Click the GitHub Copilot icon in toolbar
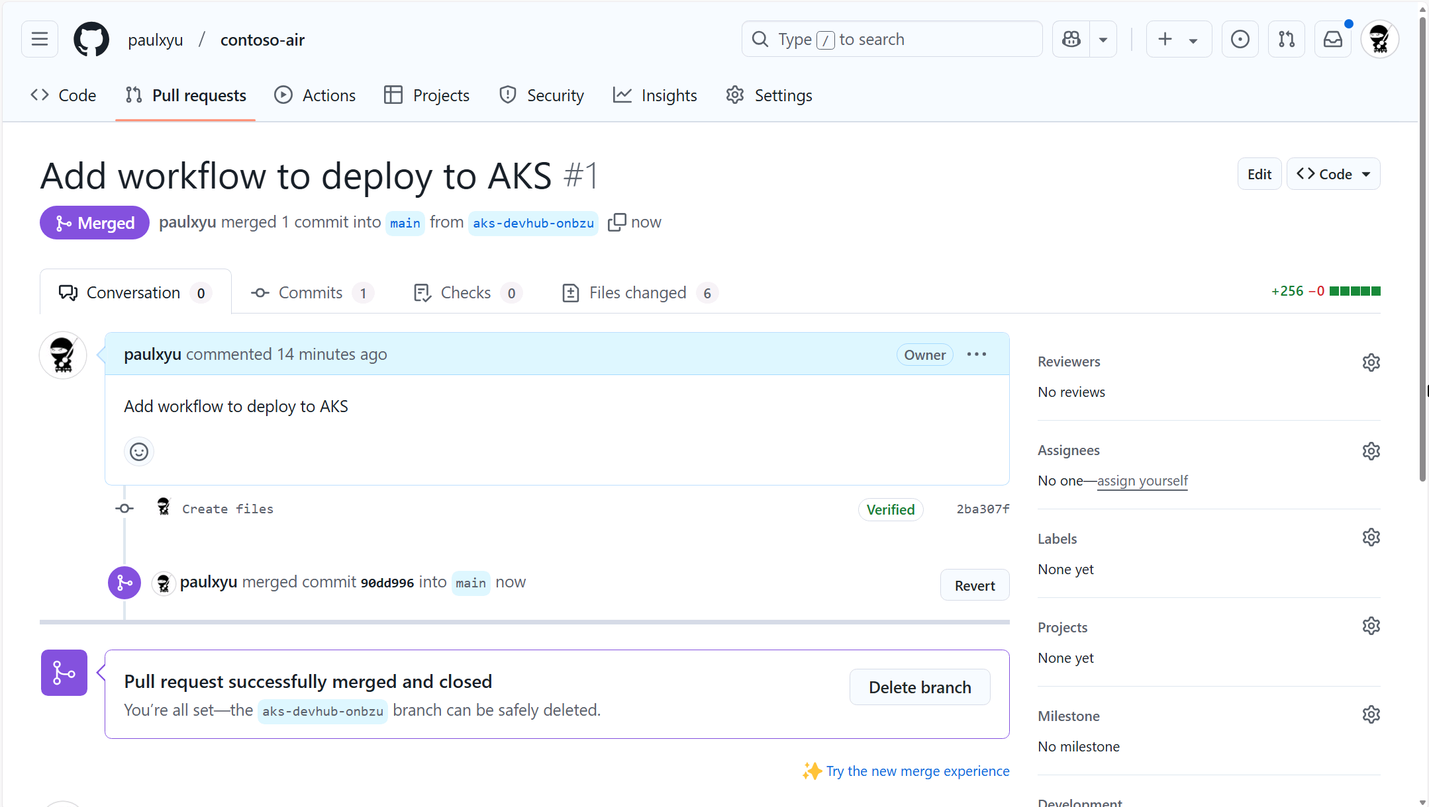The image size is (1429, 807). (1071, 39)
